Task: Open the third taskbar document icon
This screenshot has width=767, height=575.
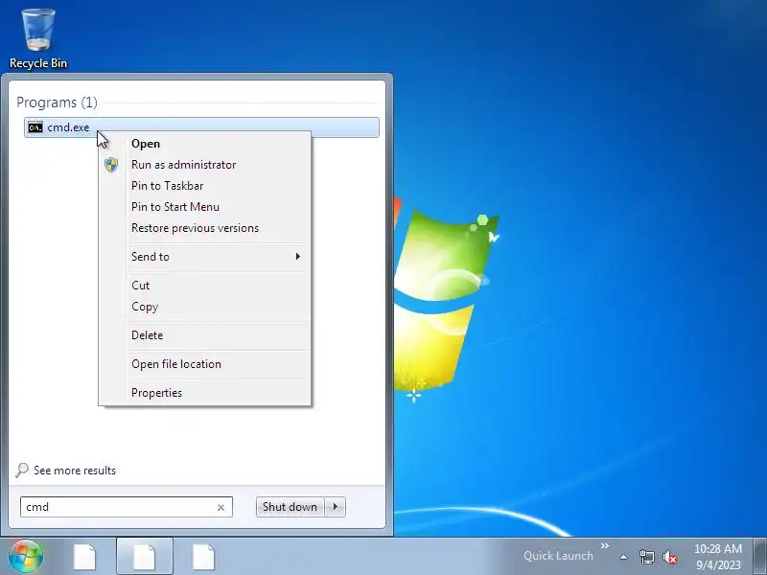Action: tap(203, 557)
